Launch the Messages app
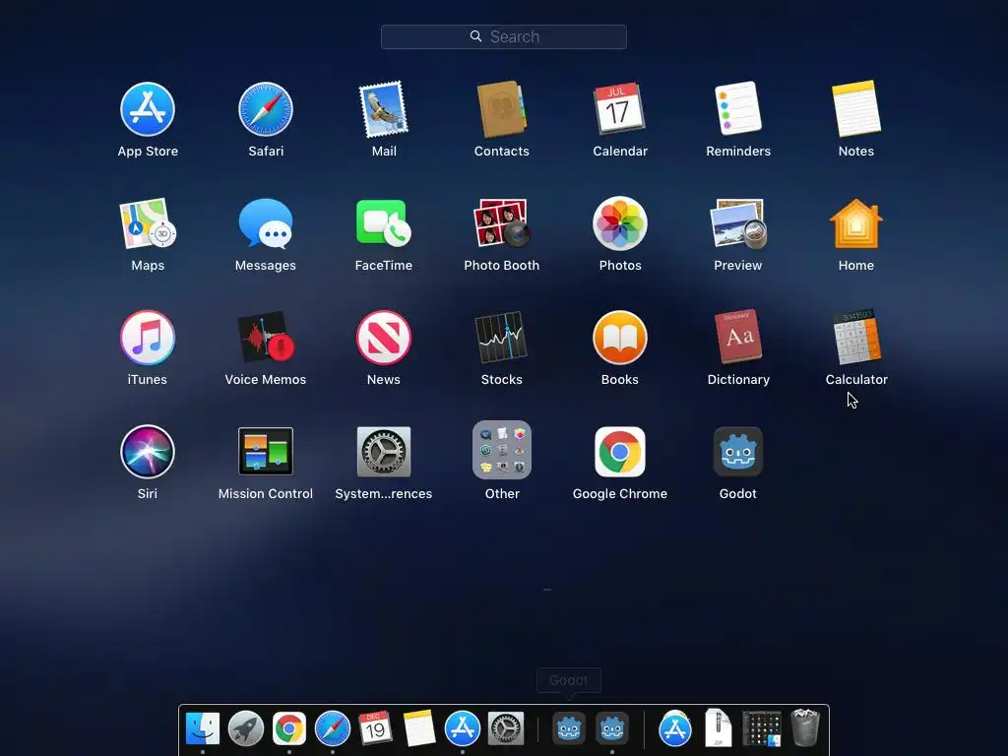Screen dimensions: 1008x756 [x=266, y=223]
